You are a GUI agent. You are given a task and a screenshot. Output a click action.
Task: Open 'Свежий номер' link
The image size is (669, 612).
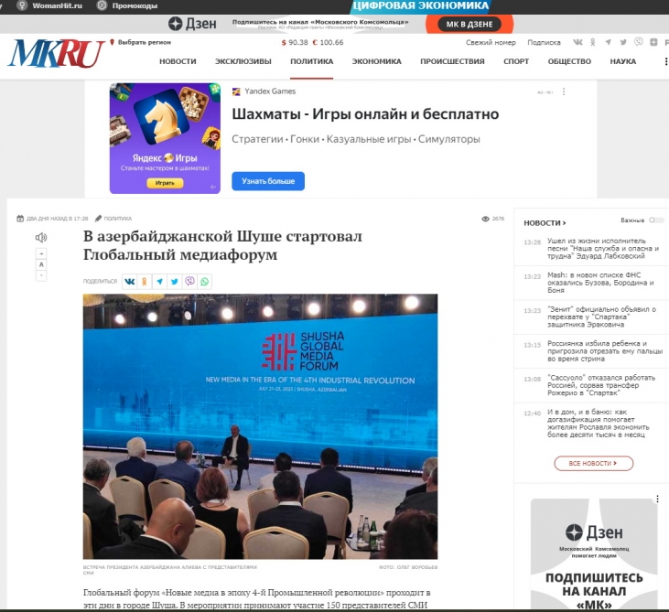(491, 42)
